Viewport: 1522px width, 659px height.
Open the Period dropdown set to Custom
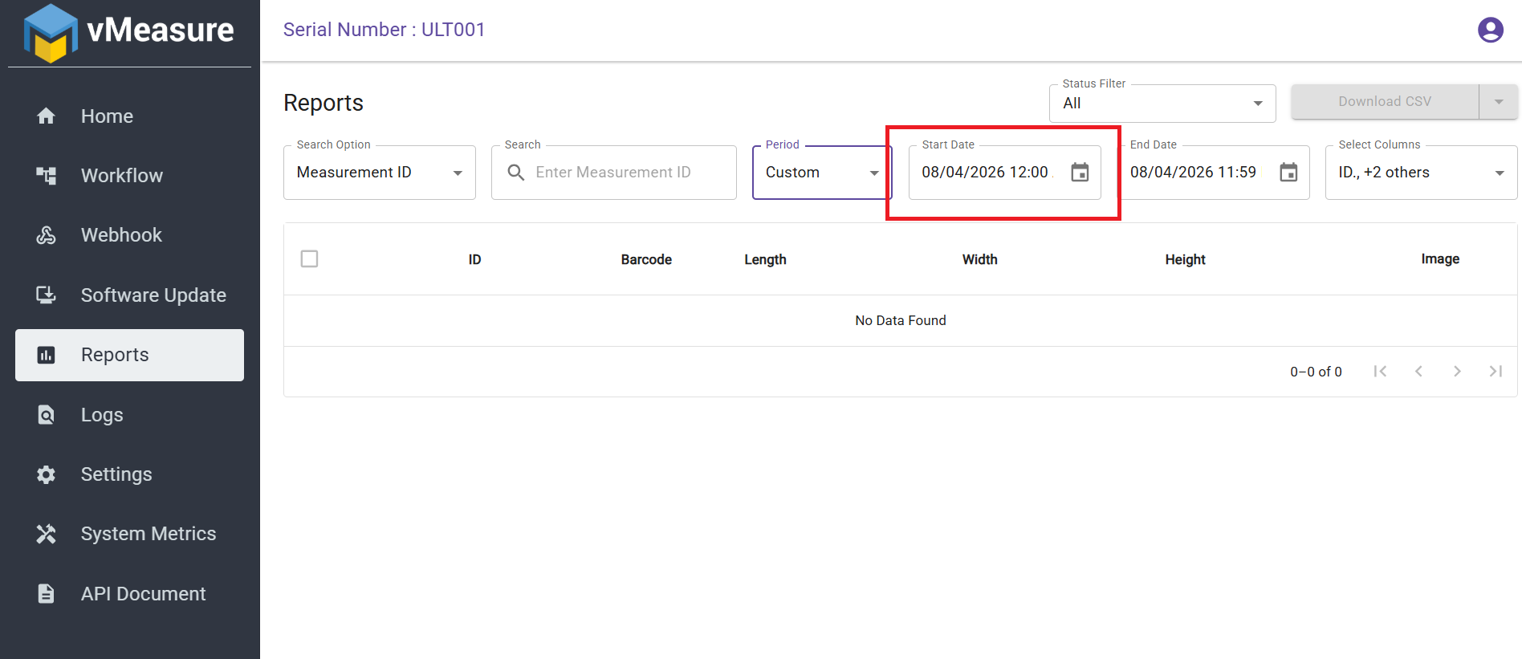822,173
